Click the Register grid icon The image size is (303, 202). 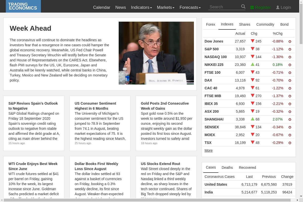click(x=252, y=8)
